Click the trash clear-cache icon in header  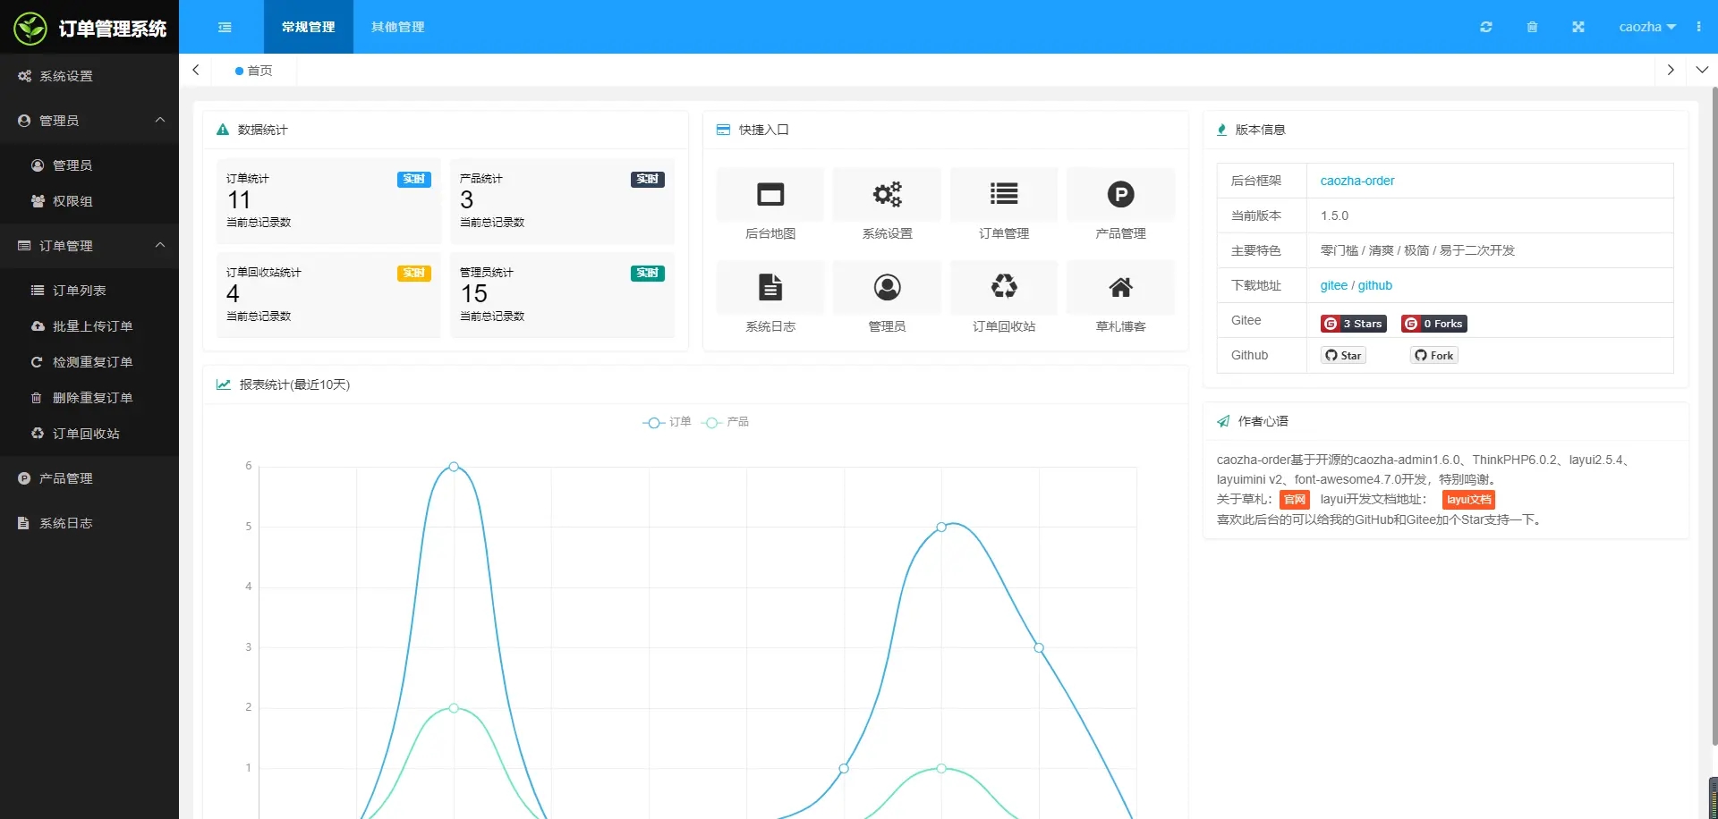(1532, 27)
